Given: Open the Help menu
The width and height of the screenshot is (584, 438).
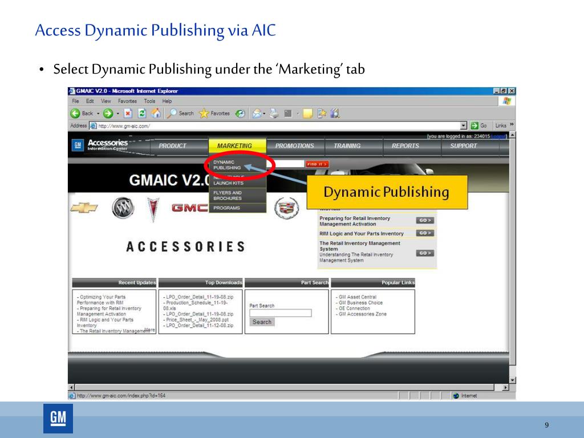Looking at the screenshot, I should 167,101.
